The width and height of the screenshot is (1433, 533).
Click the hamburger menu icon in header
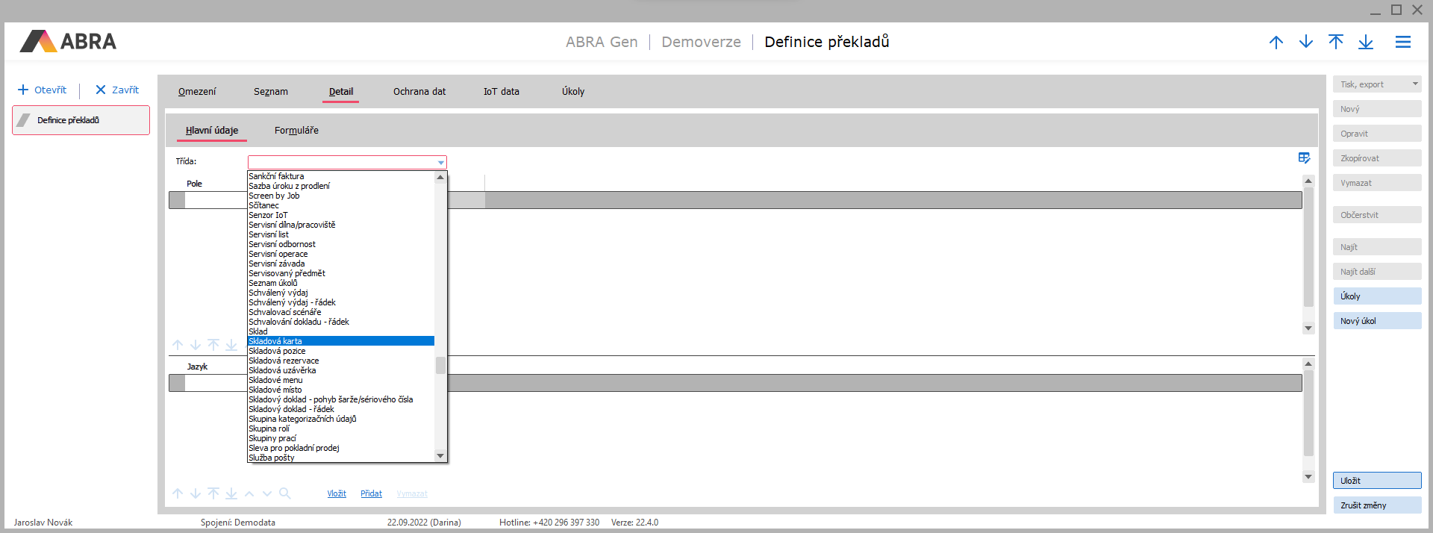coord(1402,43)
